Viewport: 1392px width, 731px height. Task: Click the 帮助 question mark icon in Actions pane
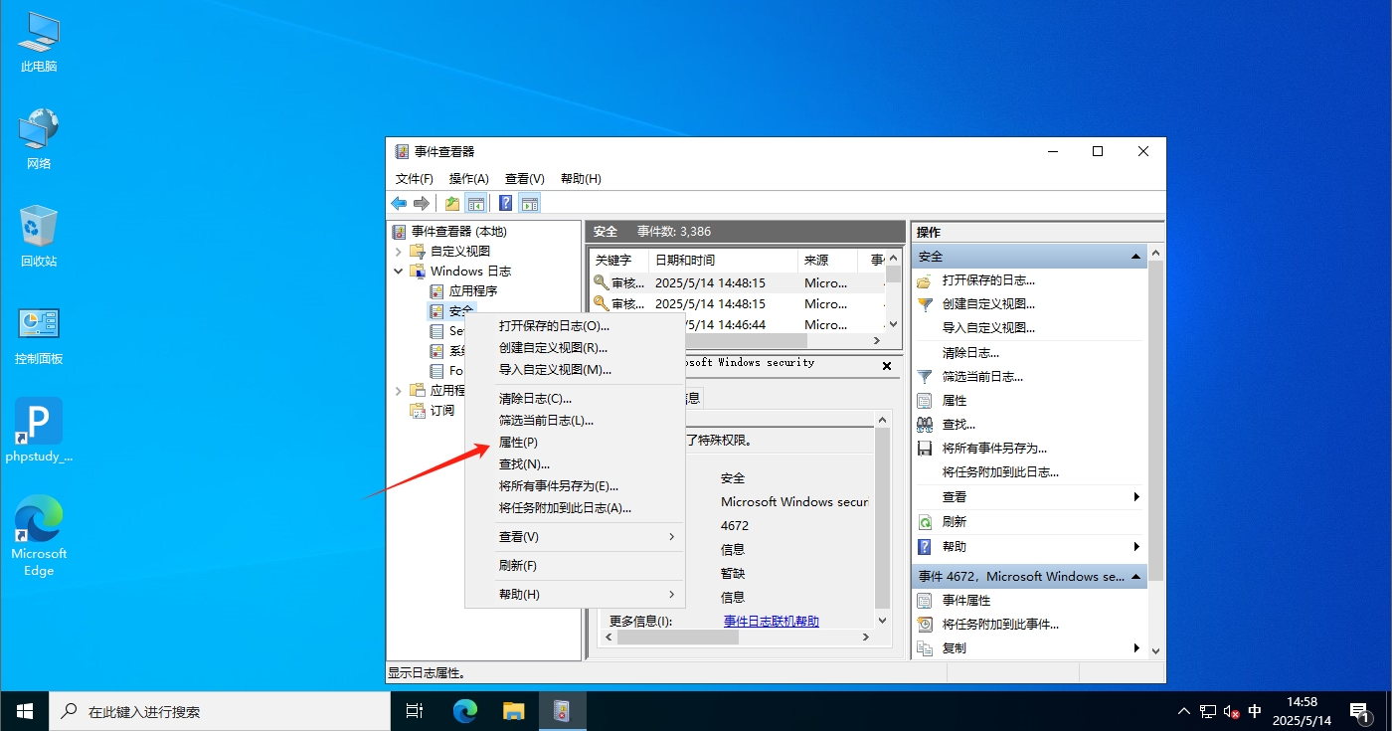point(925,547)
